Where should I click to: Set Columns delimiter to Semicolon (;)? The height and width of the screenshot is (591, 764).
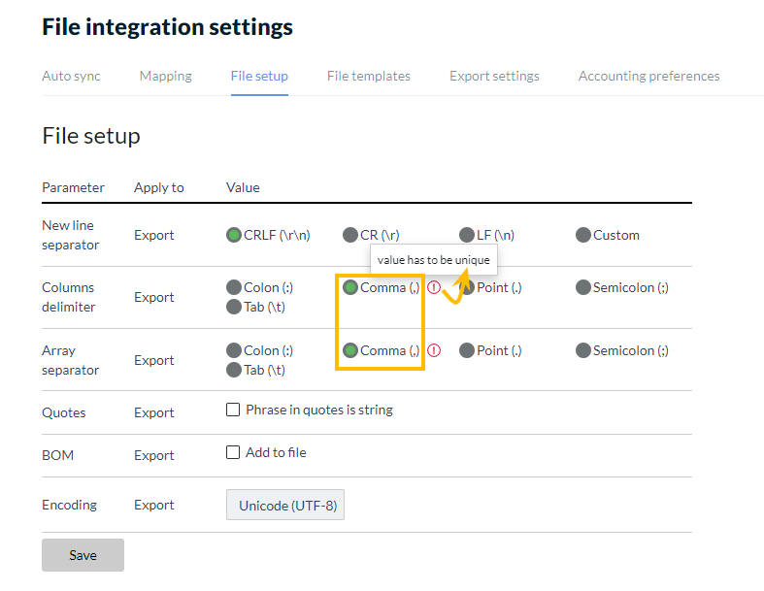pyautogui.click(x=583, y=287)
